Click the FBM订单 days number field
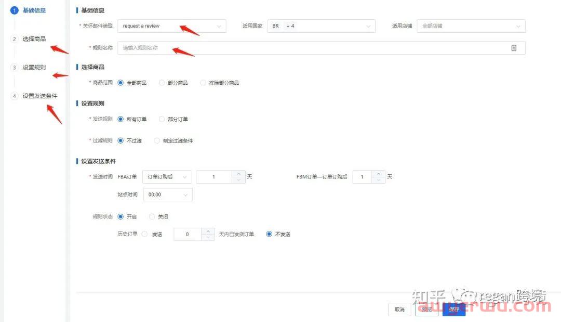Viewport: 561px width, 322px height. click(362, 177)
